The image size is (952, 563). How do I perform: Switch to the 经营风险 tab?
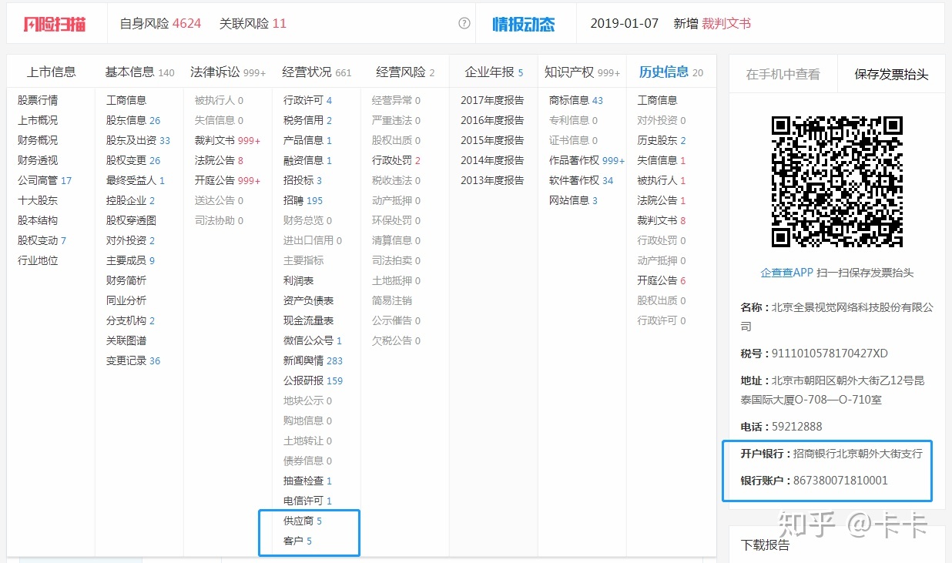click(x=405, y=72)
